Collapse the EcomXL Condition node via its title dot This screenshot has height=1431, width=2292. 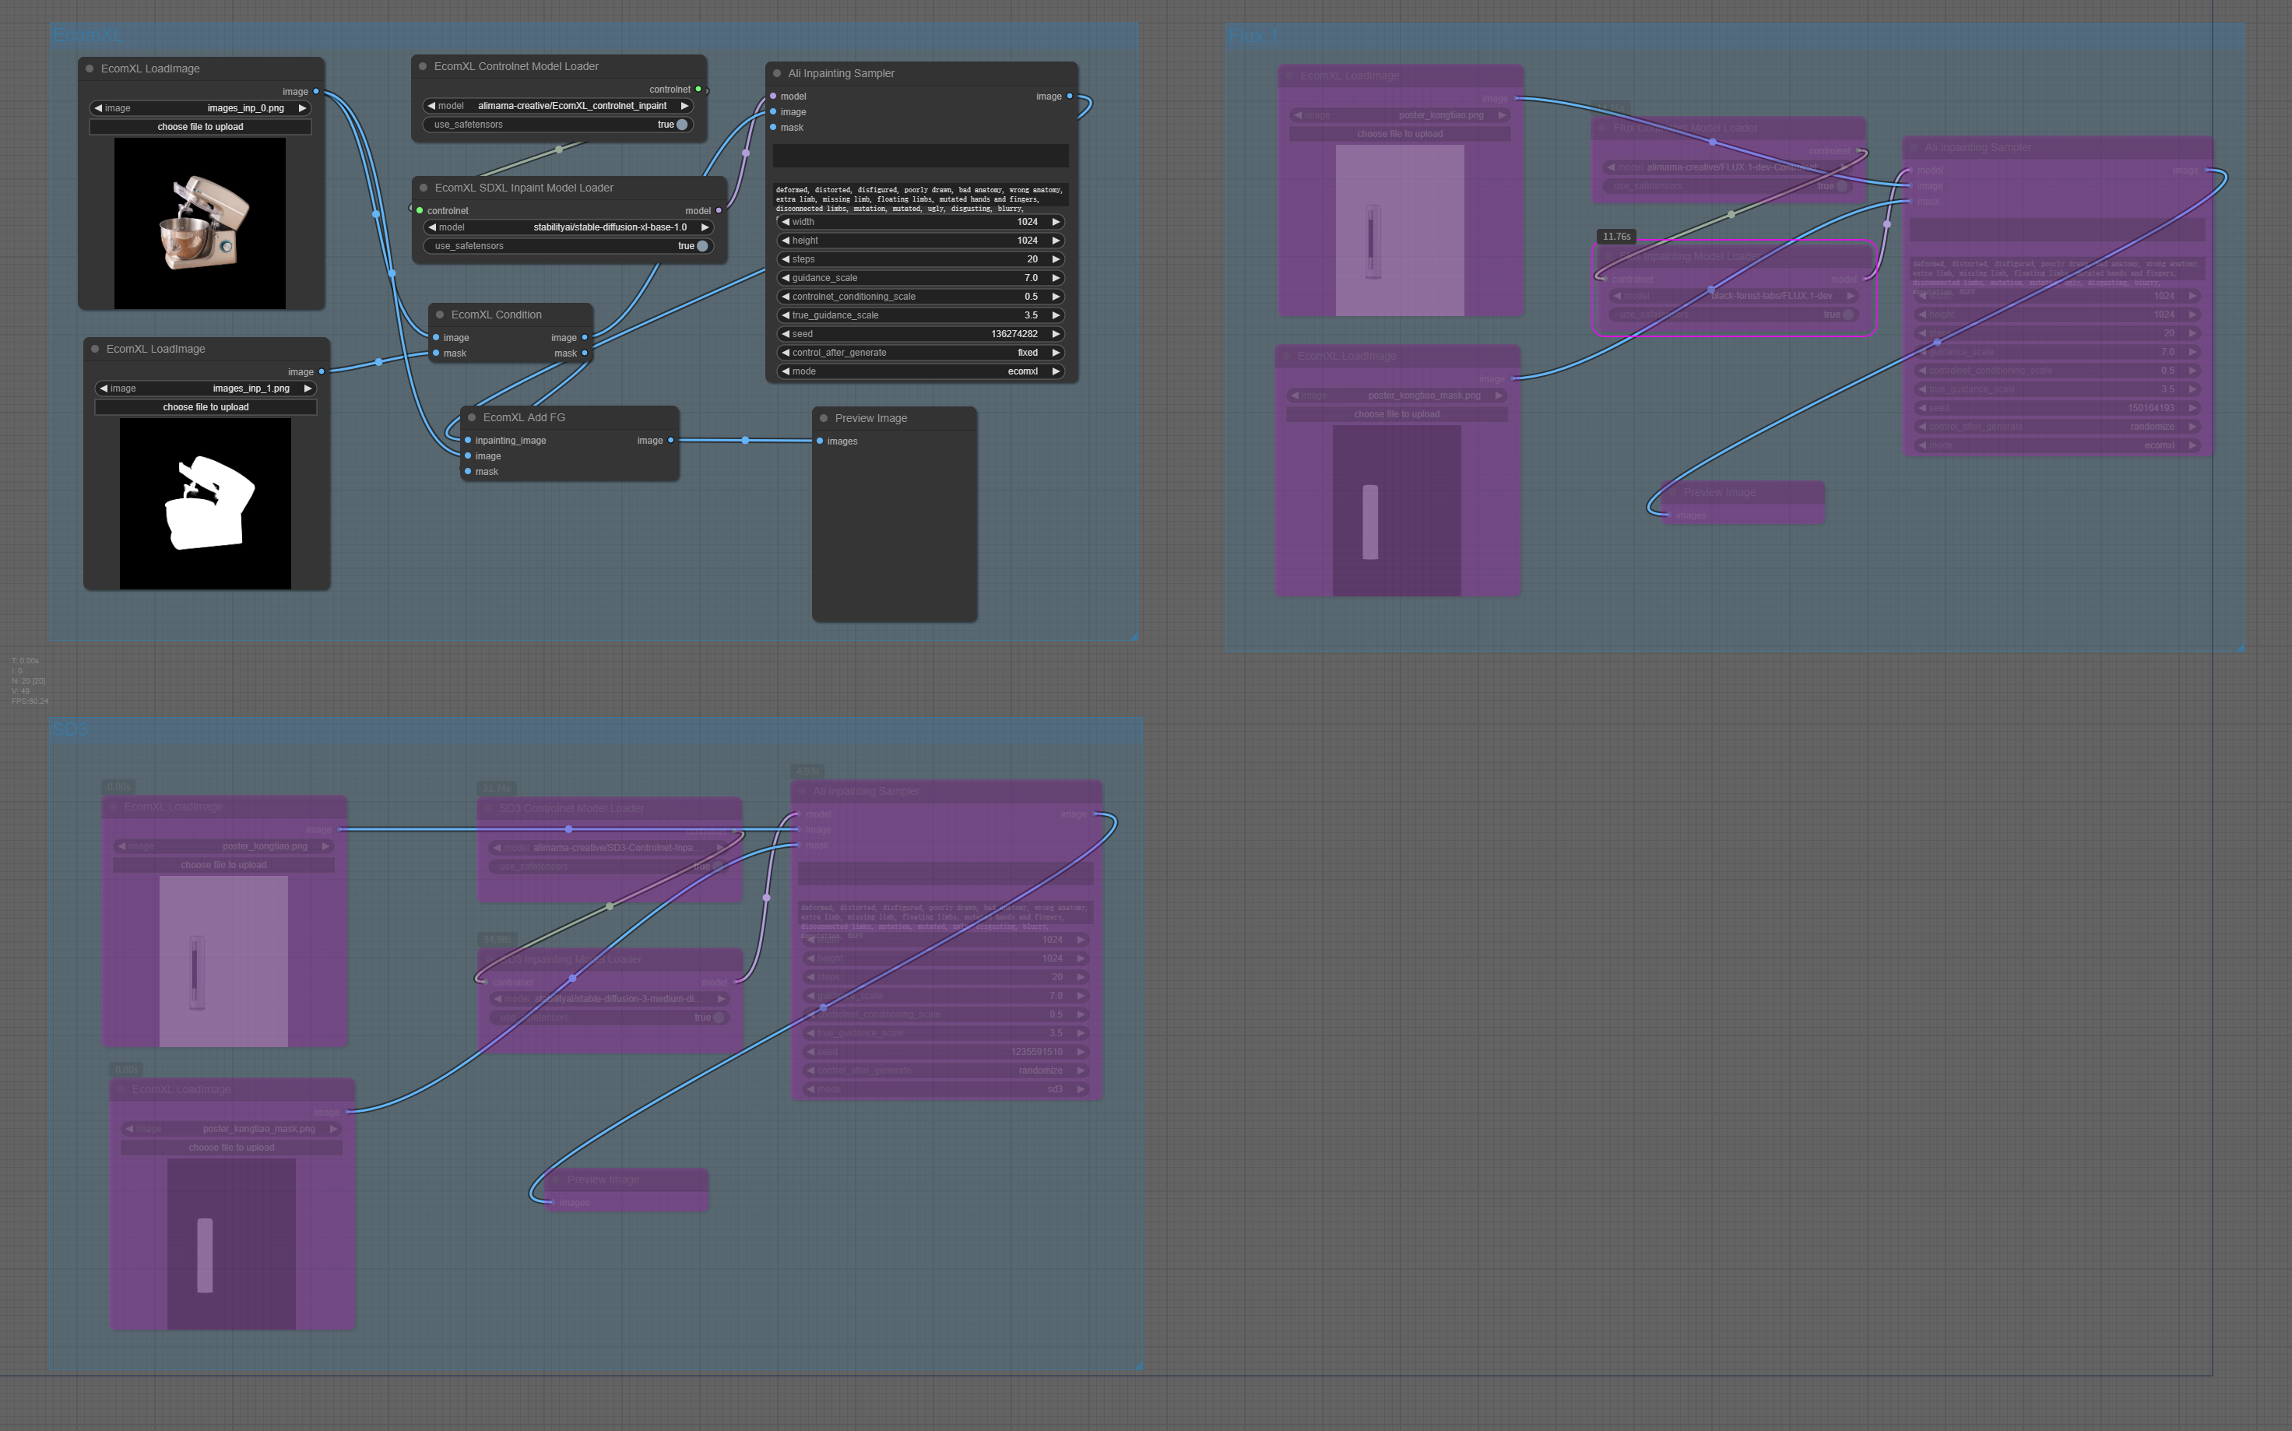click(440, 315)
